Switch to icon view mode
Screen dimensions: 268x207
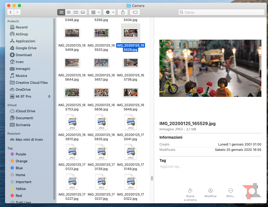click(x=61, y=12)
